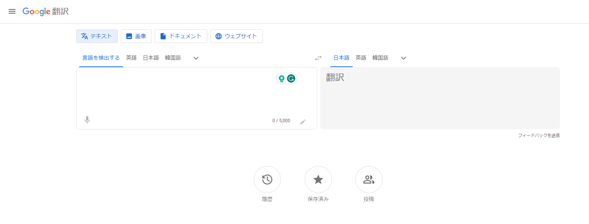Swap source and target languages
This screenshot has width=589, height=224.
[x=318, y=58]
